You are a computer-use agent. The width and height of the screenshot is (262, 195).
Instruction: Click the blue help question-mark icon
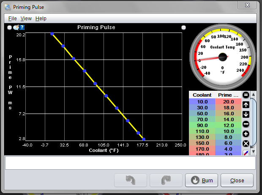[22, 27]
